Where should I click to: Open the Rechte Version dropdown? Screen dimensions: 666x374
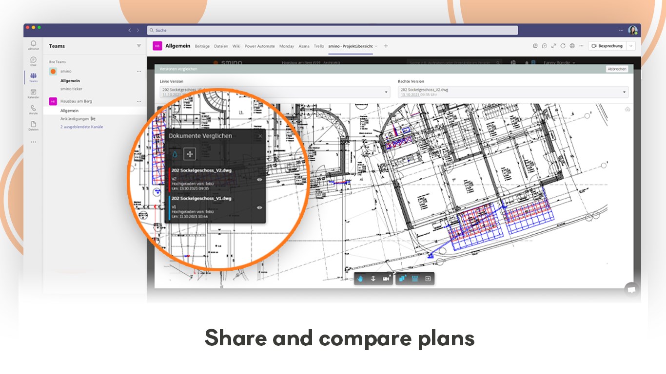(513, 92)
